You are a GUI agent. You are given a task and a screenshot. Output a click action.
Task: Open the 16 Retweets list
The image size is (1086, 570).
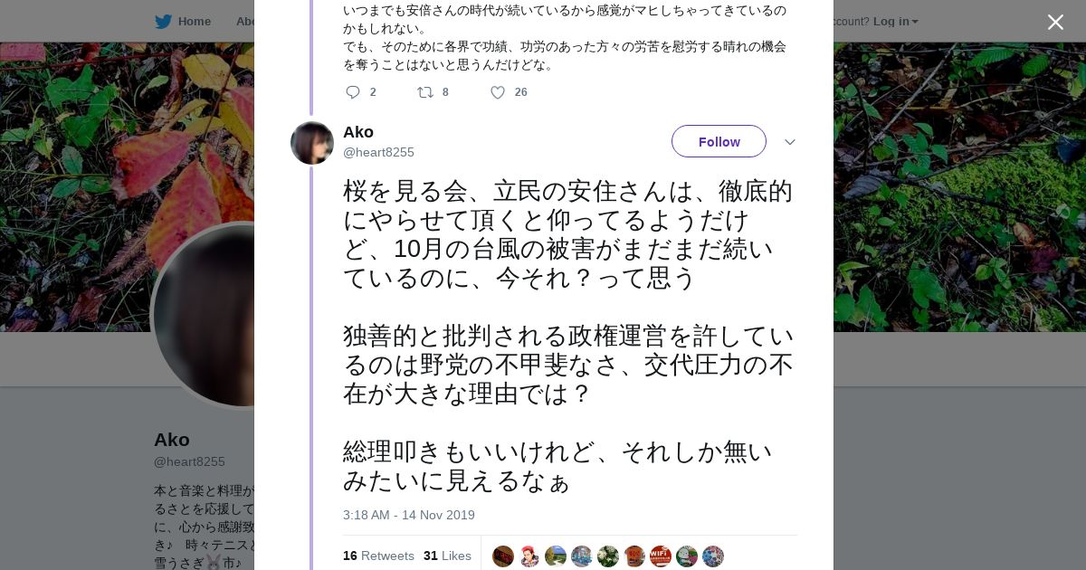(378, 556)
